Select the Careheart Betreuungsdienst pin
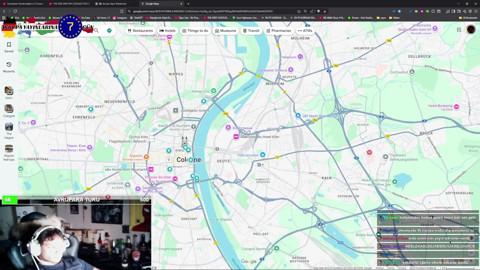Screen dimensions: 480x270 [385, 157]
